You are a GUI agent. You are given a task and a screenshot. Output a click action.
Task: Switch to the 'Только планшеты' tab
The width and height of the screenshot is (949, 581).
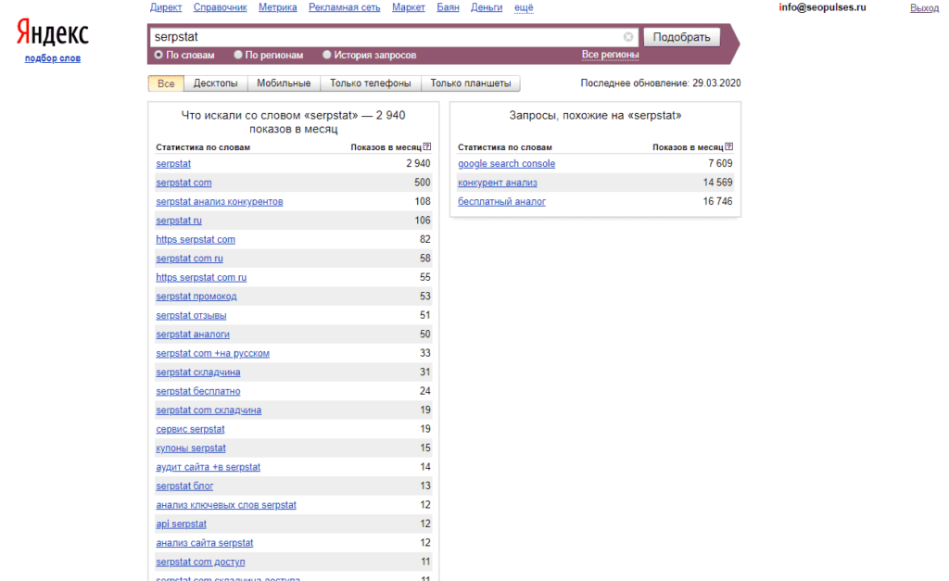[470, 83]
